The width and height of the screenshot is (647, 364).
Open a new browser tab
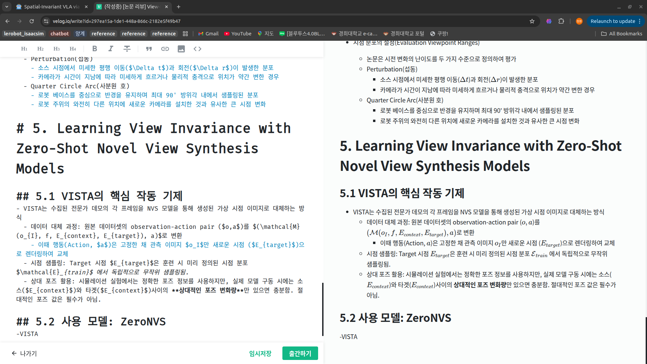pos(179,7)
